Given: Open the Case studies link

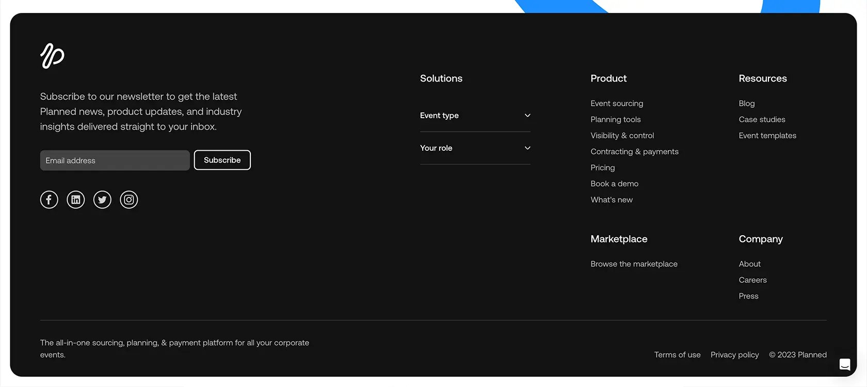Looking at the screenshot, I should click(x=762, y=119).
